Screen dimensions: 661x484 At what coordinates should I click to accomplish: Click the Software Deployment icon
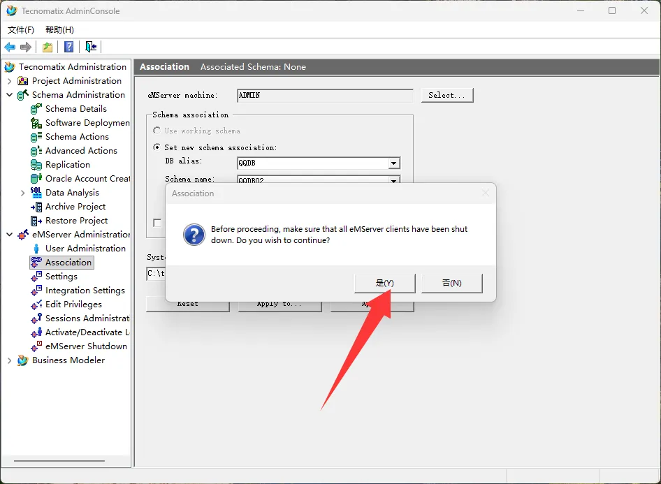[x=36, y=123]
